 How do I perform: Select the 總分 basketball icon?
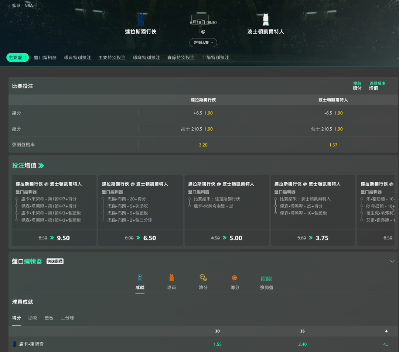click(x=235, y=278)
